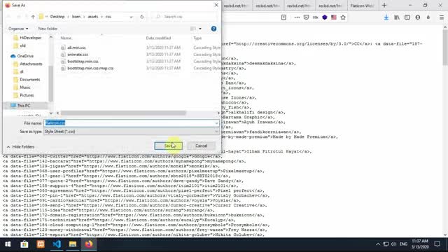Image resolution: width=448 pixels, height=252 pixels.
Task: Open the Organize dropdown menu
Action: pos(18,29)
